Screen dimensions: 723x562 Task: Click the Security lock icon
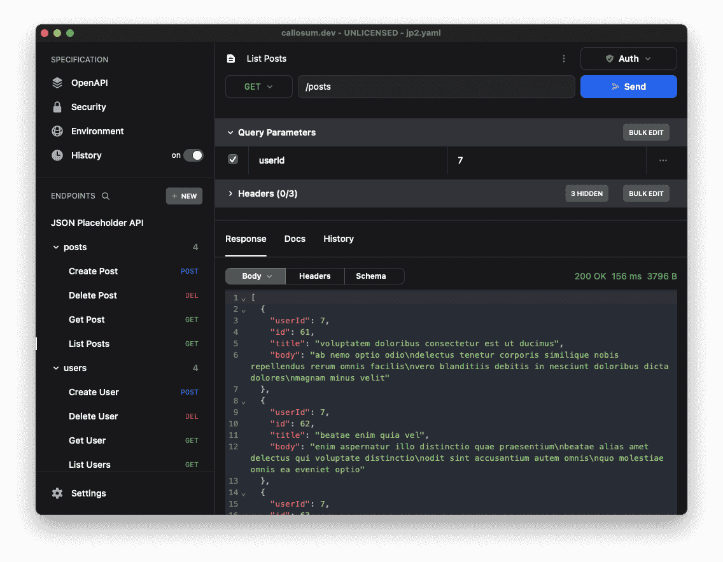pos(57,107)
